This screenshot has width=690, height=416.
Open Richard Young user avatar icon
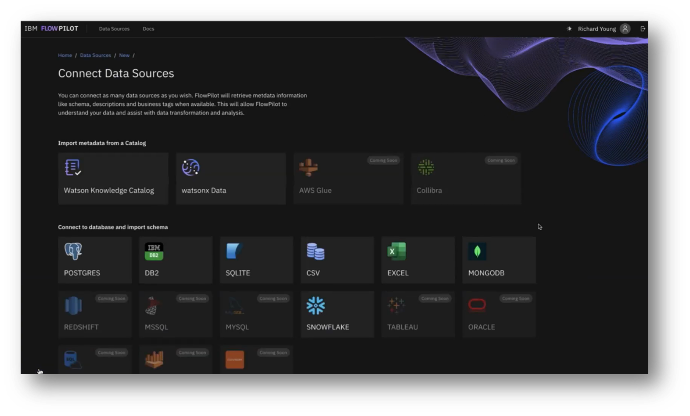pyautogui.click(x=625, y=29)
